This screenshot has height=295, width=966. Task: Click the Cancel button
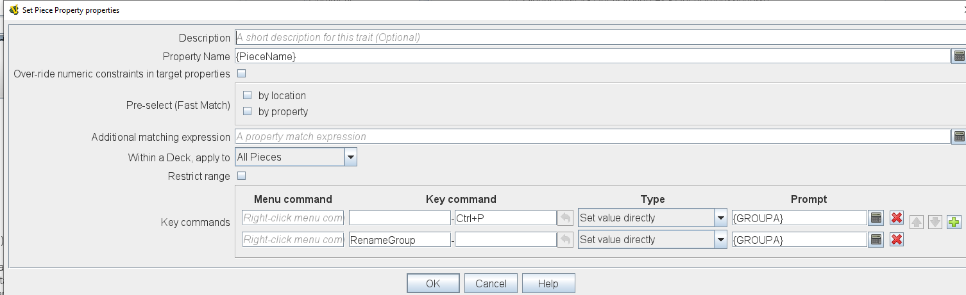click(x=491, y=283)
